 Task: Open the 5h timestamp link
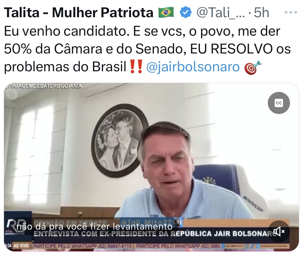coord(262,13)
